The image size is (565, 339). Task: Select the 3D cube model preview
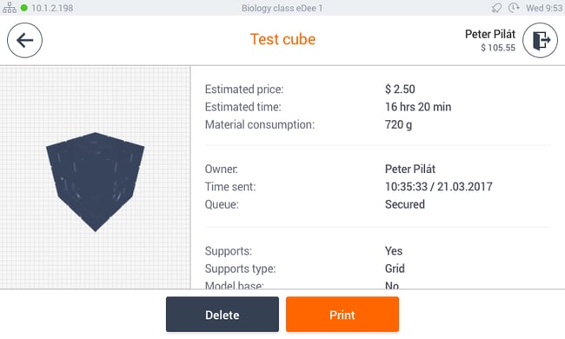(x=95, y=182)
